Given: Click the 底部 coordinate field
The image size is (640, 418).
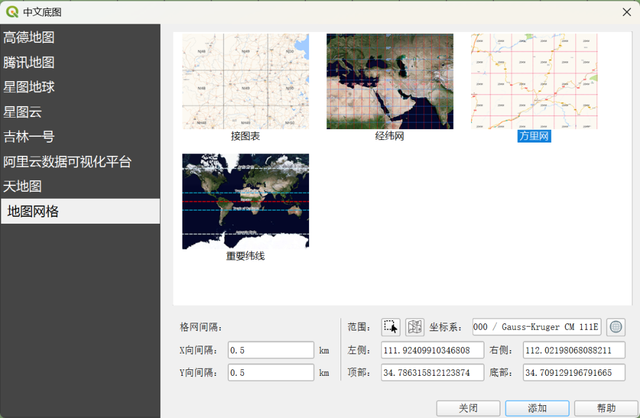Looking at the screenshot, I should (x=574, y=373).
